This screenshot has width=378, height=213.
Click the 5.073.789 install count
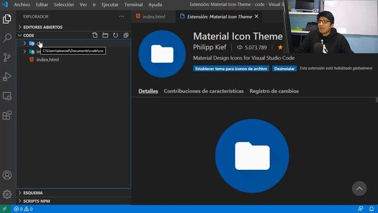(256, 47)
